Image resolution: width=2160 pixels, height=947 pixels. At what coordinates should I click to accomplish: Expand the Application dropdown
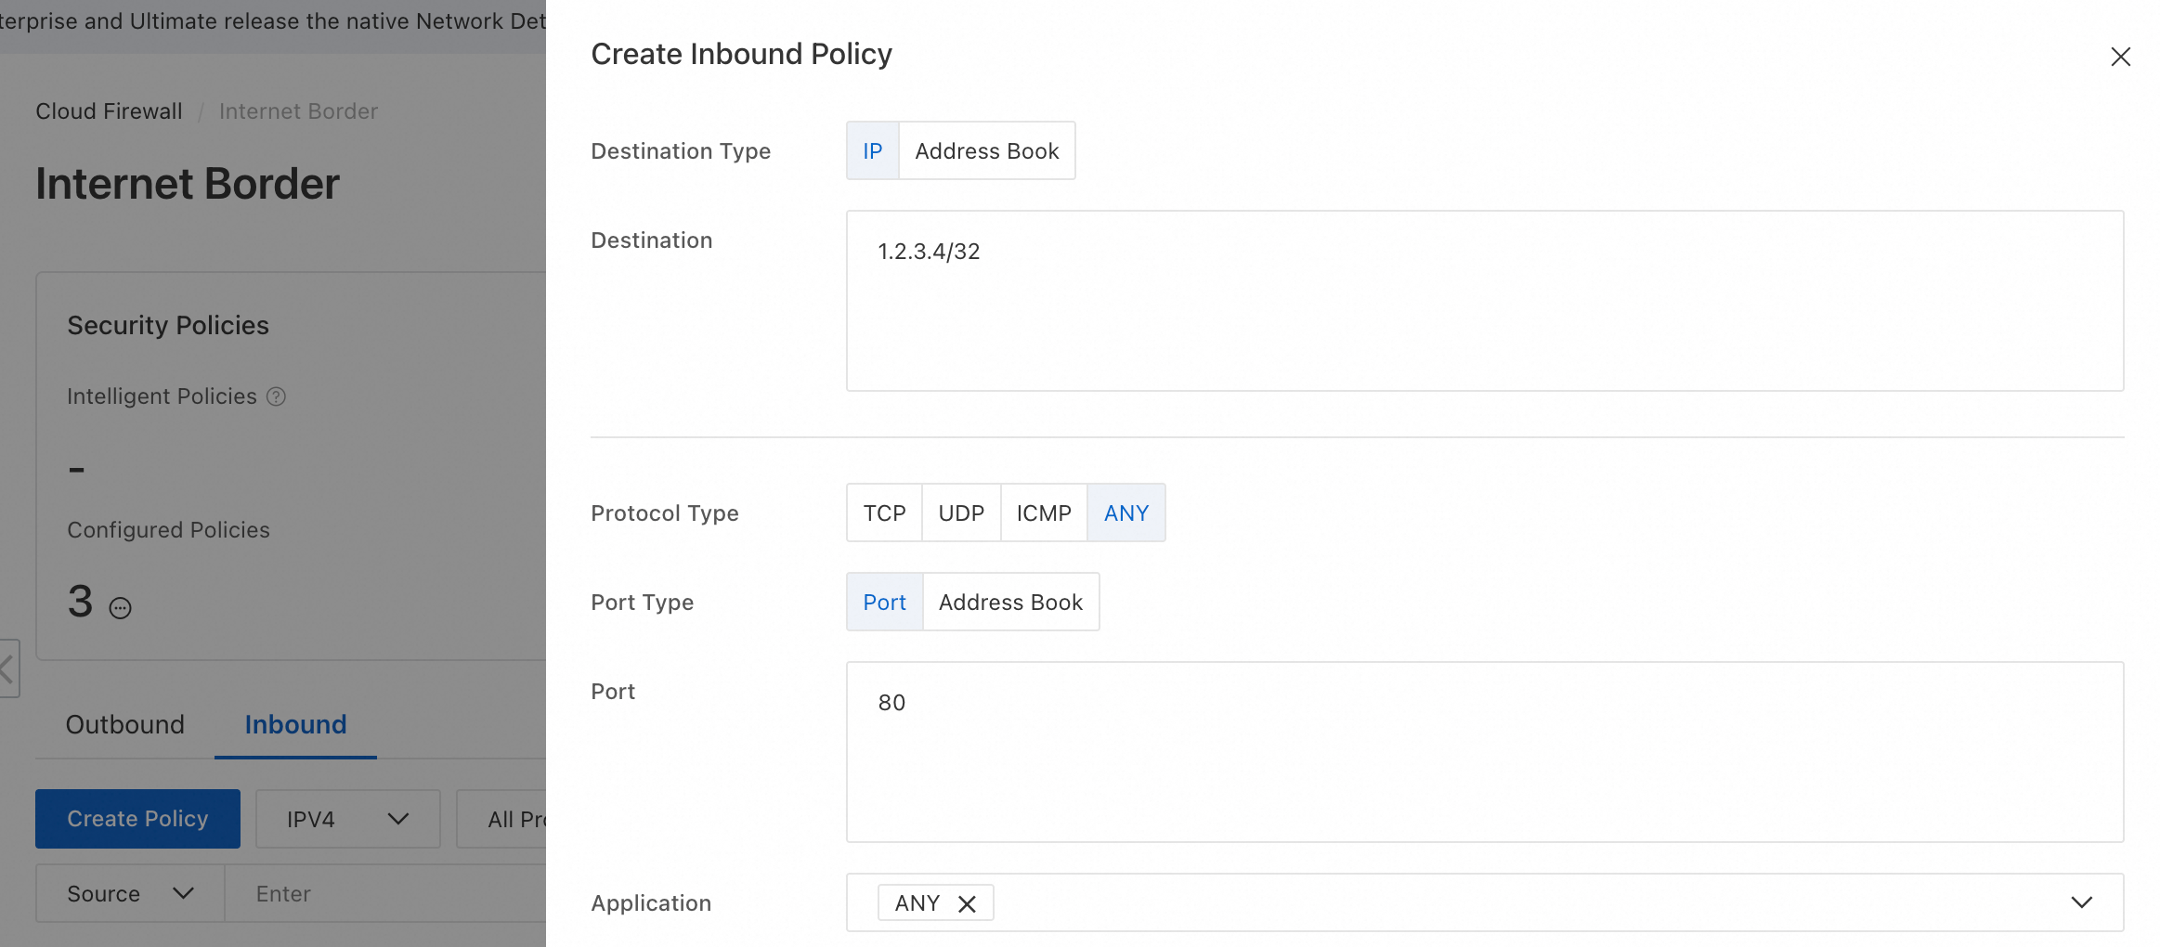pos(2081,902)
